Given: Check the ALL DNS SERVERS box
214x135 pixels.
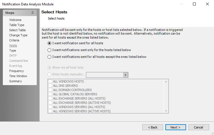Looking at the screenshot, I should [50, 86].
